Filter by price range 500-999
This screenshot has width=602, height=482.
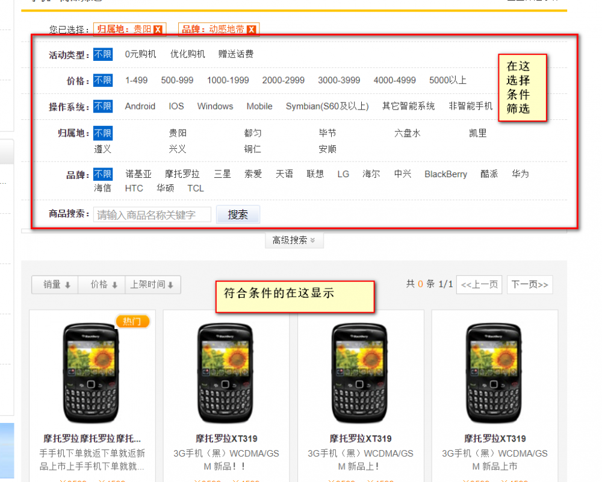pos(177,80)
